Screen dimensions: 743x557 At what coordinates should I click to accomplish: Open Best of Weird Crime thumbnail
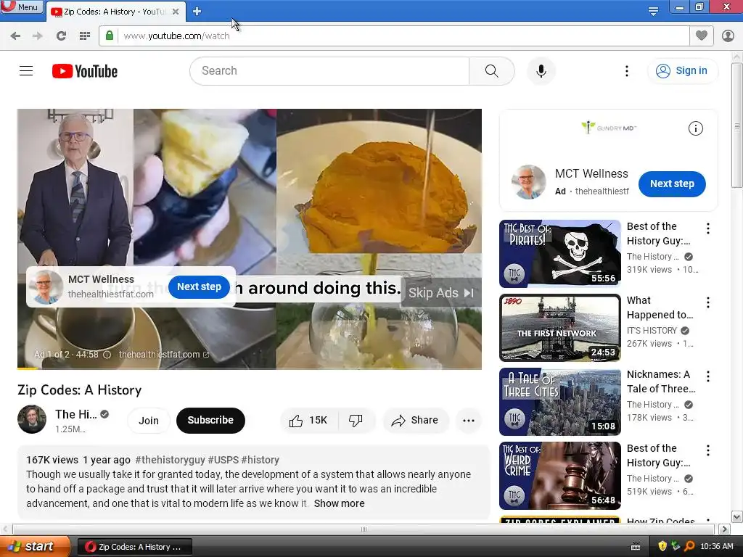(x=559, y=476)
